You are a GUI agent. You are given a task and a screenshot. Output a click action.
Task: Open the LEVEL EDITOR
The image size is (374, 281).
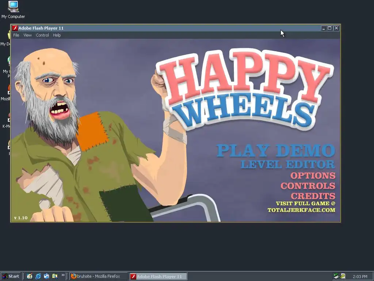pyautogui.click(x=288, y=164)
